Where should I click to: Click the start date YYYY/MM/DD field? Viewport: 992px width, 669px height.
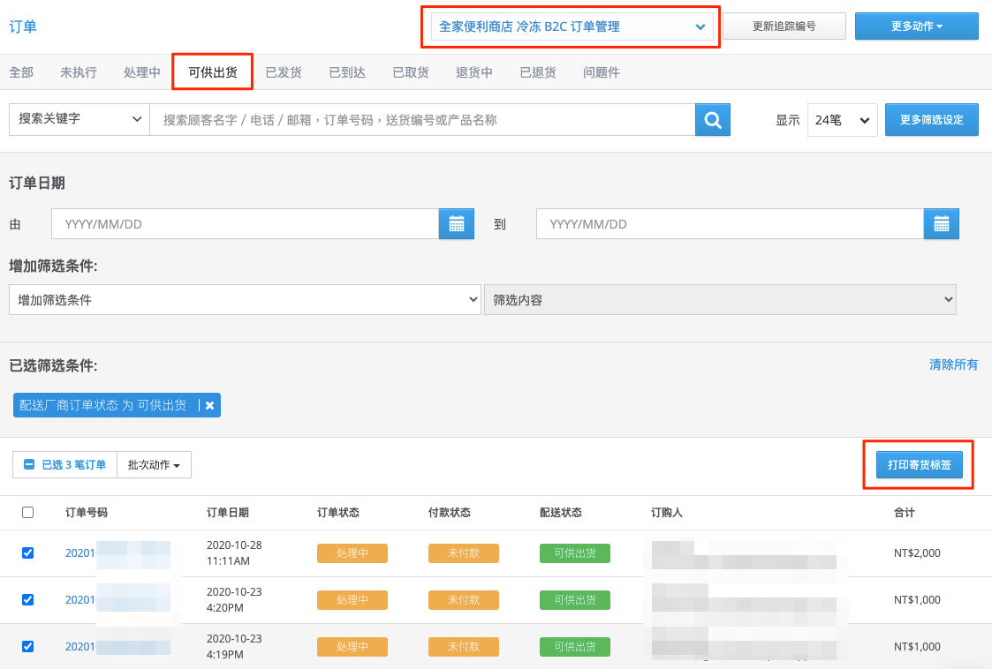point(245,224)
